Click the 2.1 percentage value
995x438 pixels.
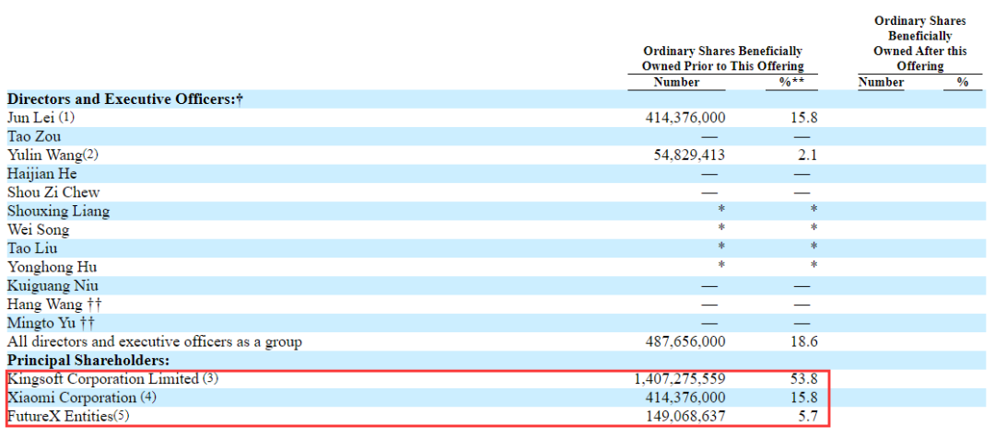pyautogui.click(x=809, y=155)
